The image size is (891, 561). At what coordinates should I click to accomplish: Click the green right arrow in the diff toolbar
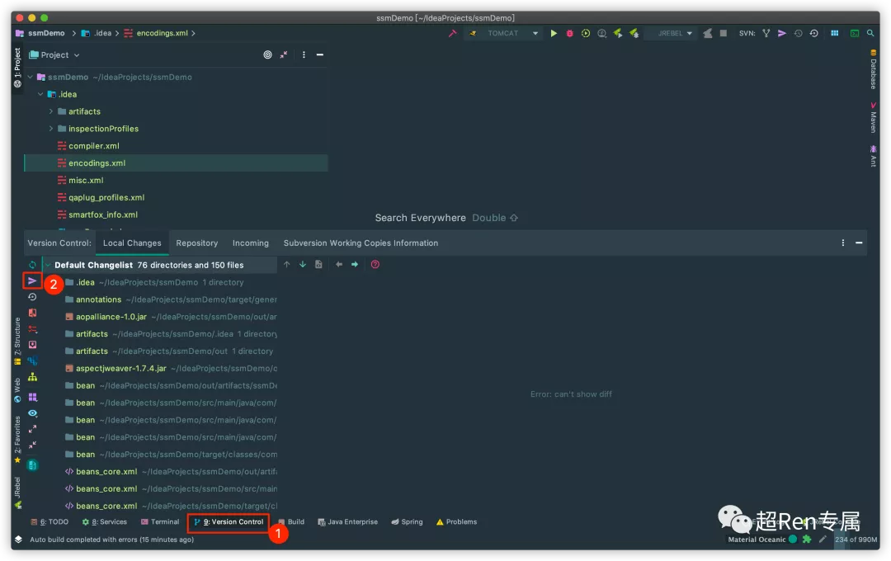point(355,264)
